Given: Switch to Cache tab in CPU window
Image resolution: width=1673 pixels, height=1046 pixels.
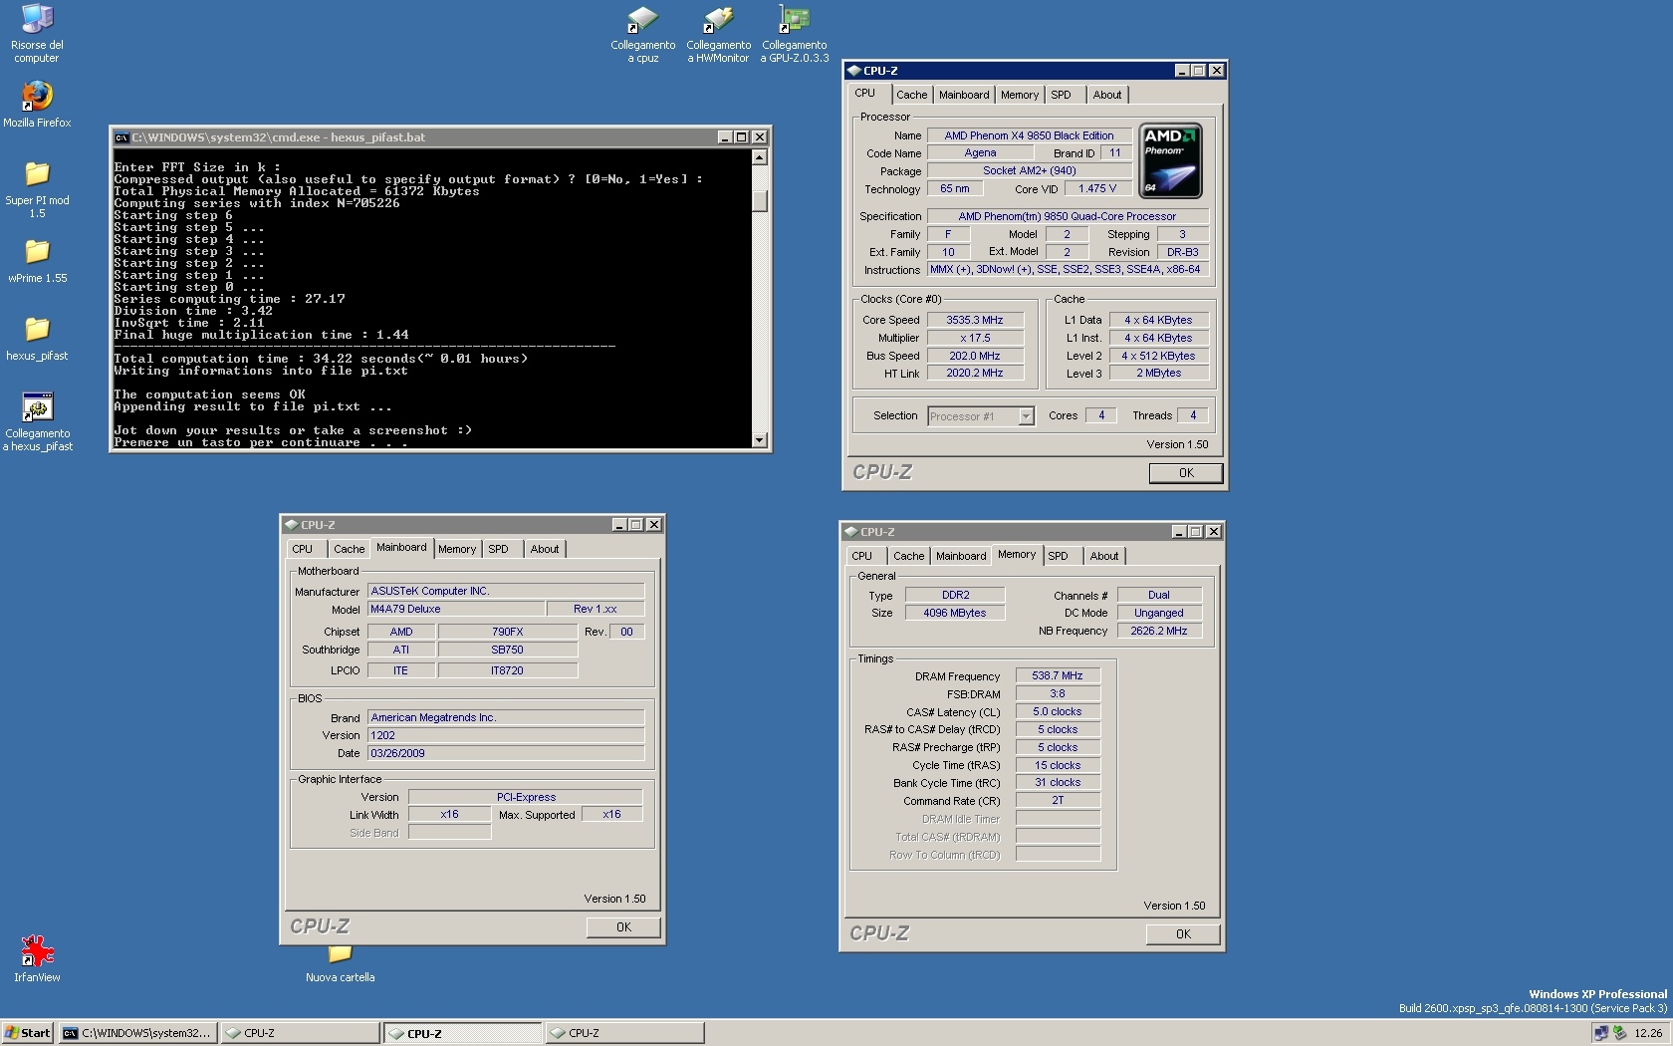Looking at the screenshot, I should click(911, 95).
